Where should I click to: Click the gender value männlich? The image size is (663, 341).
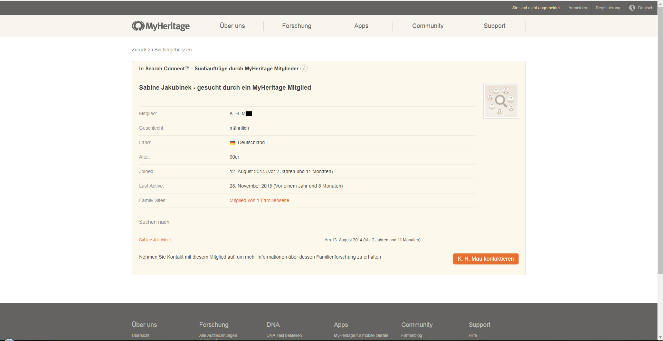[x=239, y=128]
